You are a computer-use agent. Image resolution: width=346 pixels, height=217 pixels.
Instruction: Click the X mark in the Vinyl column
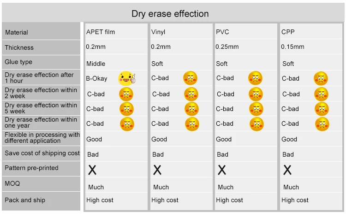(x=157, y=170)
